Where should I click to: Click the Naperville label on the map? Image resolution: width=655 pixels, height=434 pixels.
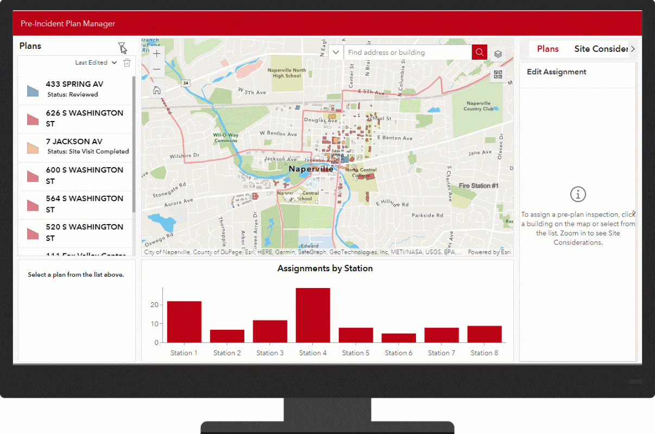tap(311, 169)
